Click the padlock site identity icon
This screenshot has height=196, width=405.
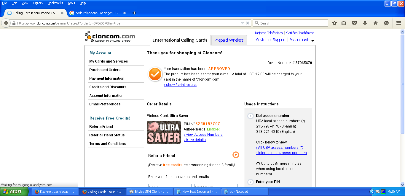[14, 23]
